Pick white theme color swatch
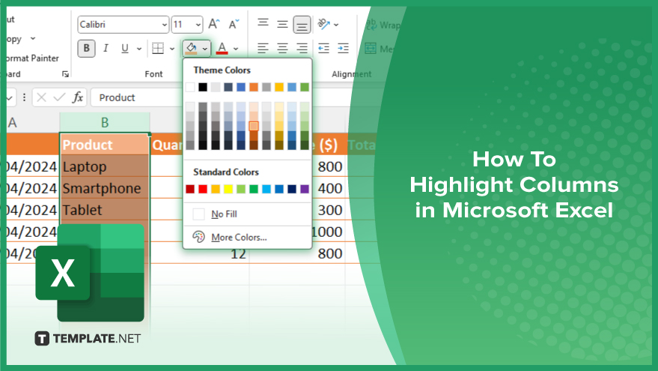The height and width of the screenshot is (371, 658). pyautogui.click(x=190, y=87)
